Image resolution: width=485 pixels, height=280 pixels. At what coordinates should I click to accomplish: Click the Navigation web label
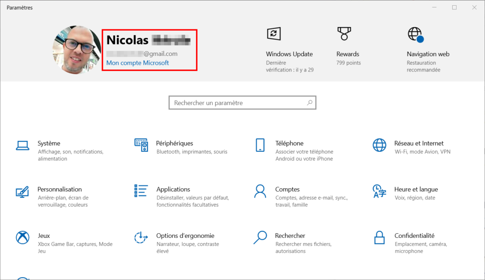[428, 54]
